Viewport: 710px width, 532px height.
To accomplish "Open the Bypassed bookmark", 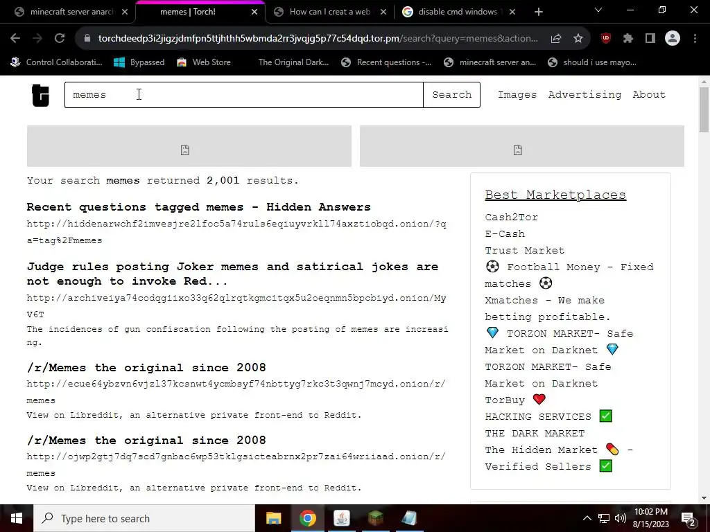I will pyautogui.click(x=139, y=62).
